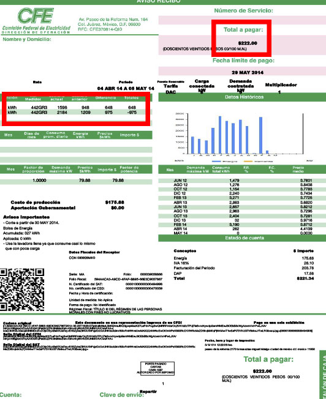Select consumption '2,863' in ABR 13 row

click(x=234, y=203)
